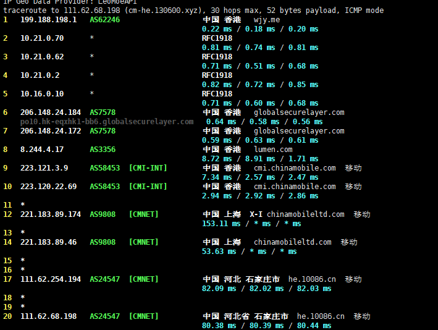This screenshot has width=438, height=330.
Task: Select the wjy.me hostname text
Action: [x=267, y=20]
